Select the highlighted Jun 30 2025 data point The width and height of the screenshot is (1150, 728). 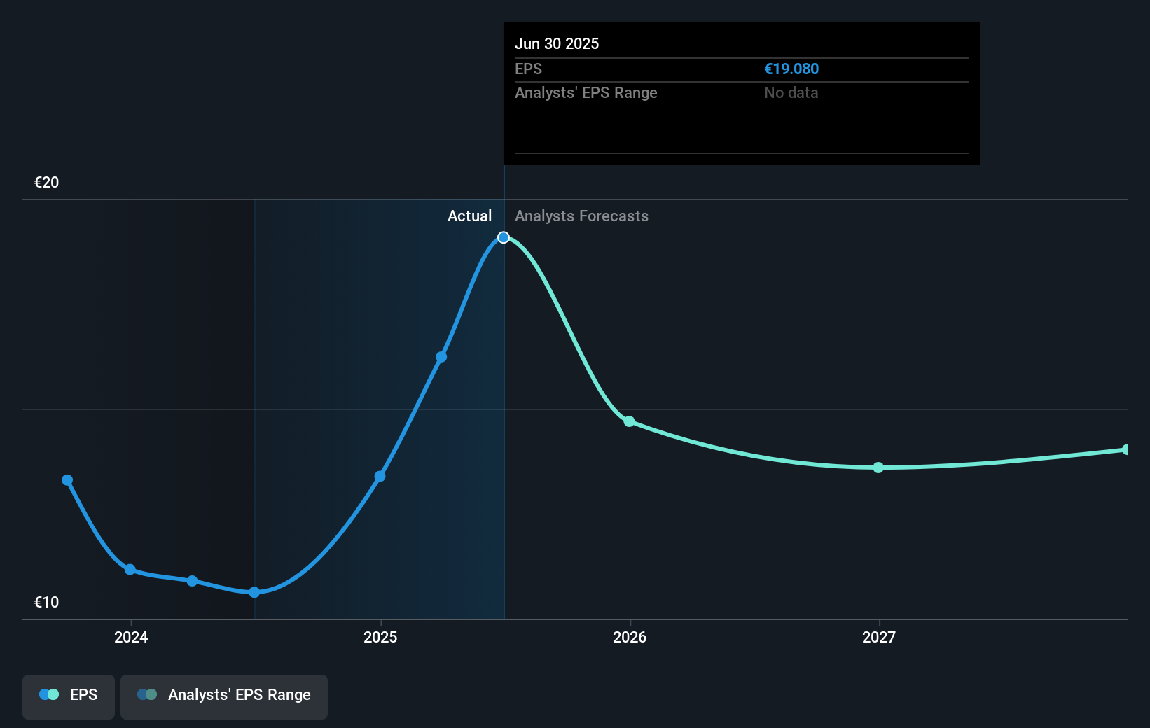(504, 237)
